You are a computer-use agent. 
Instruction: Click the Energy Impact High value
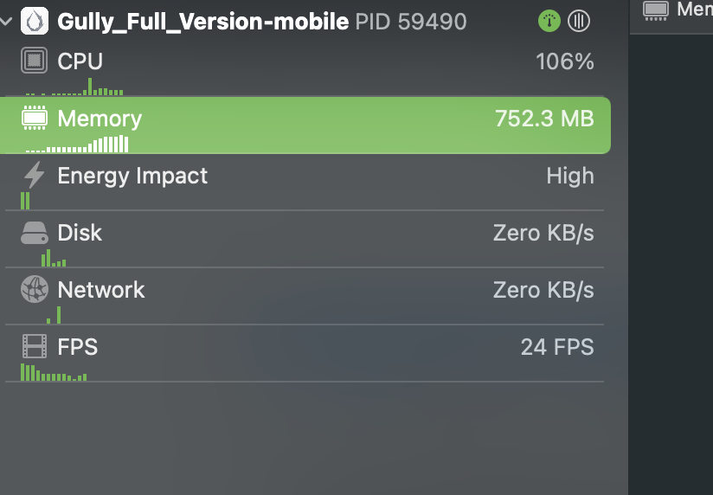(x=570, y=176)
